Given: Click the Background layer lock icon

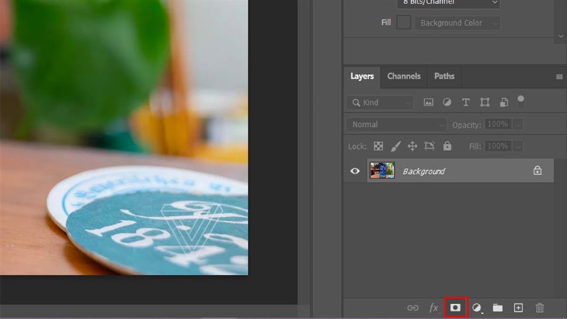Looking at the screenshot, I should coord(537,170).
